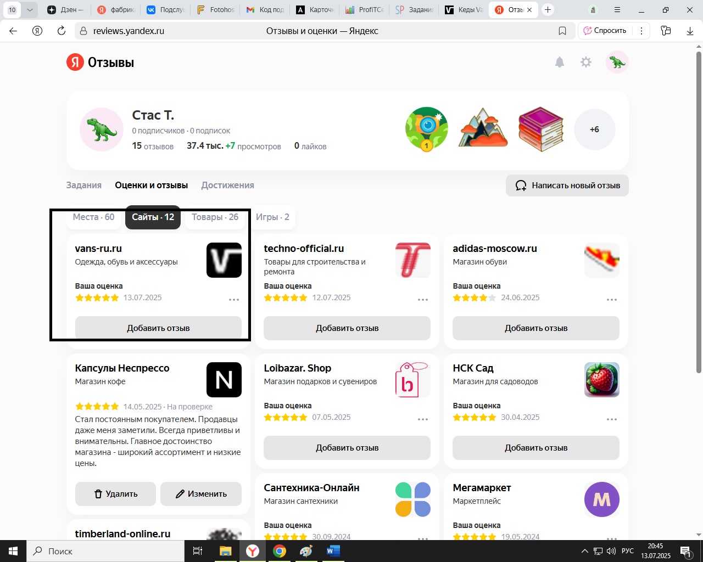The width and height of the screenshot is (703, 562).
Task: Open the timberland-online.ru title link
Action: (x=122, y=534)
